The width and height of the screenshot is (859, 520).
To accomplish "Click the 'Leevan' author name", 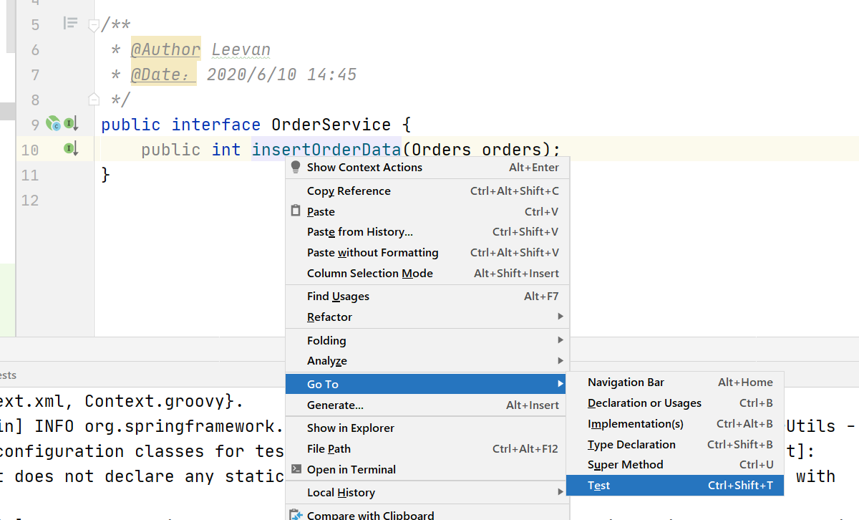I will click(x=241, y=50).
